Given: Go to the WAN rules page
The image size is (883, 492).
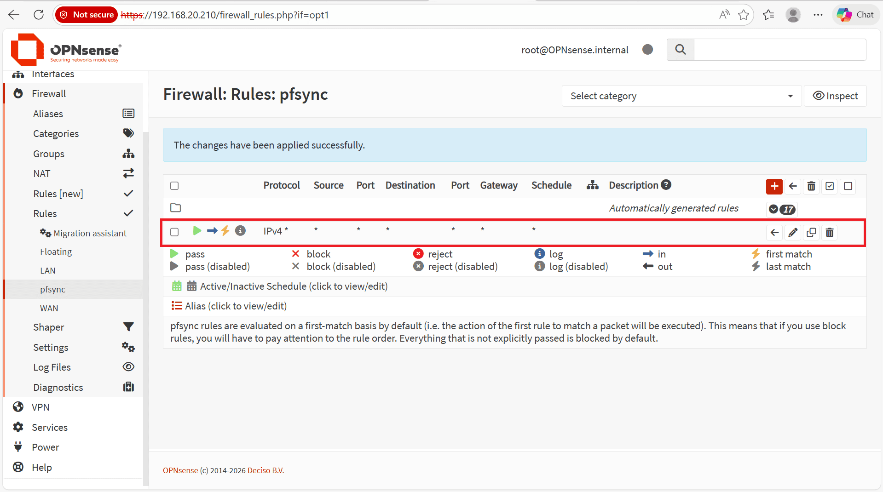Looking at the screenshot, I should click(49, 309).
